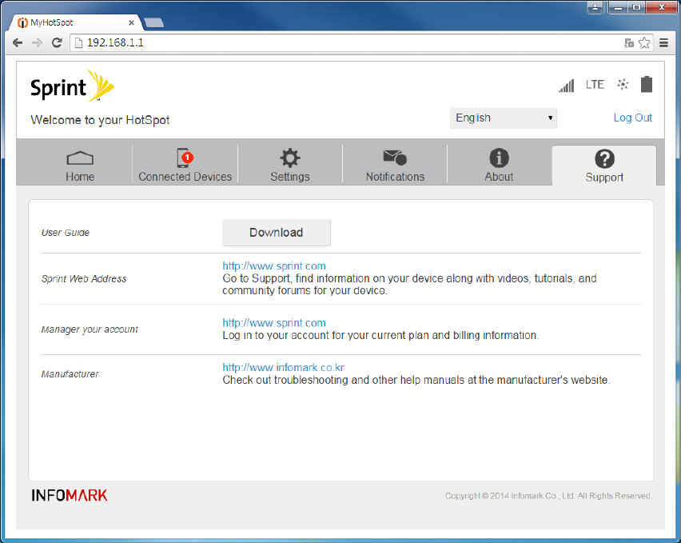Open the Settings tab
Image resolution: width=681 pixels, height=543 pixels.
tap(289, 166)
